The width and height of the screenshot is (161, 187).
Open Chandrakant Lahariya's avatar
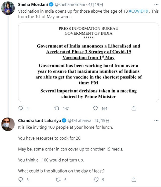click(8, 124)
